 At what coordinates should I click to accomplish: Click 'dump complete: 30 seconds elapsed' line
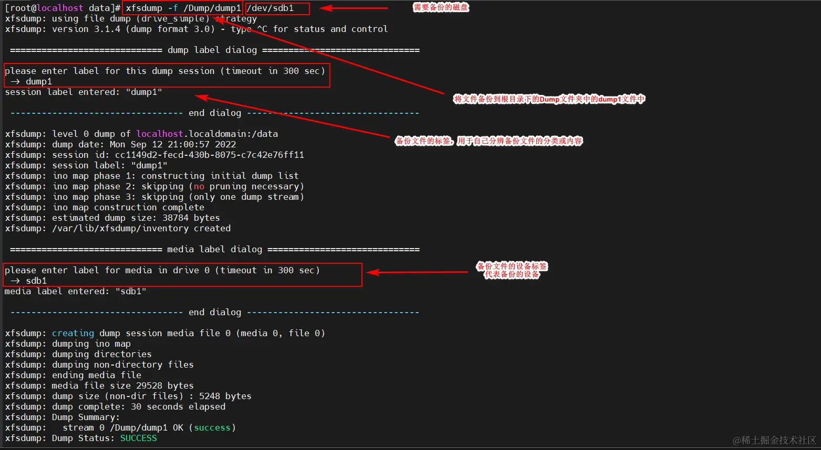115,406
